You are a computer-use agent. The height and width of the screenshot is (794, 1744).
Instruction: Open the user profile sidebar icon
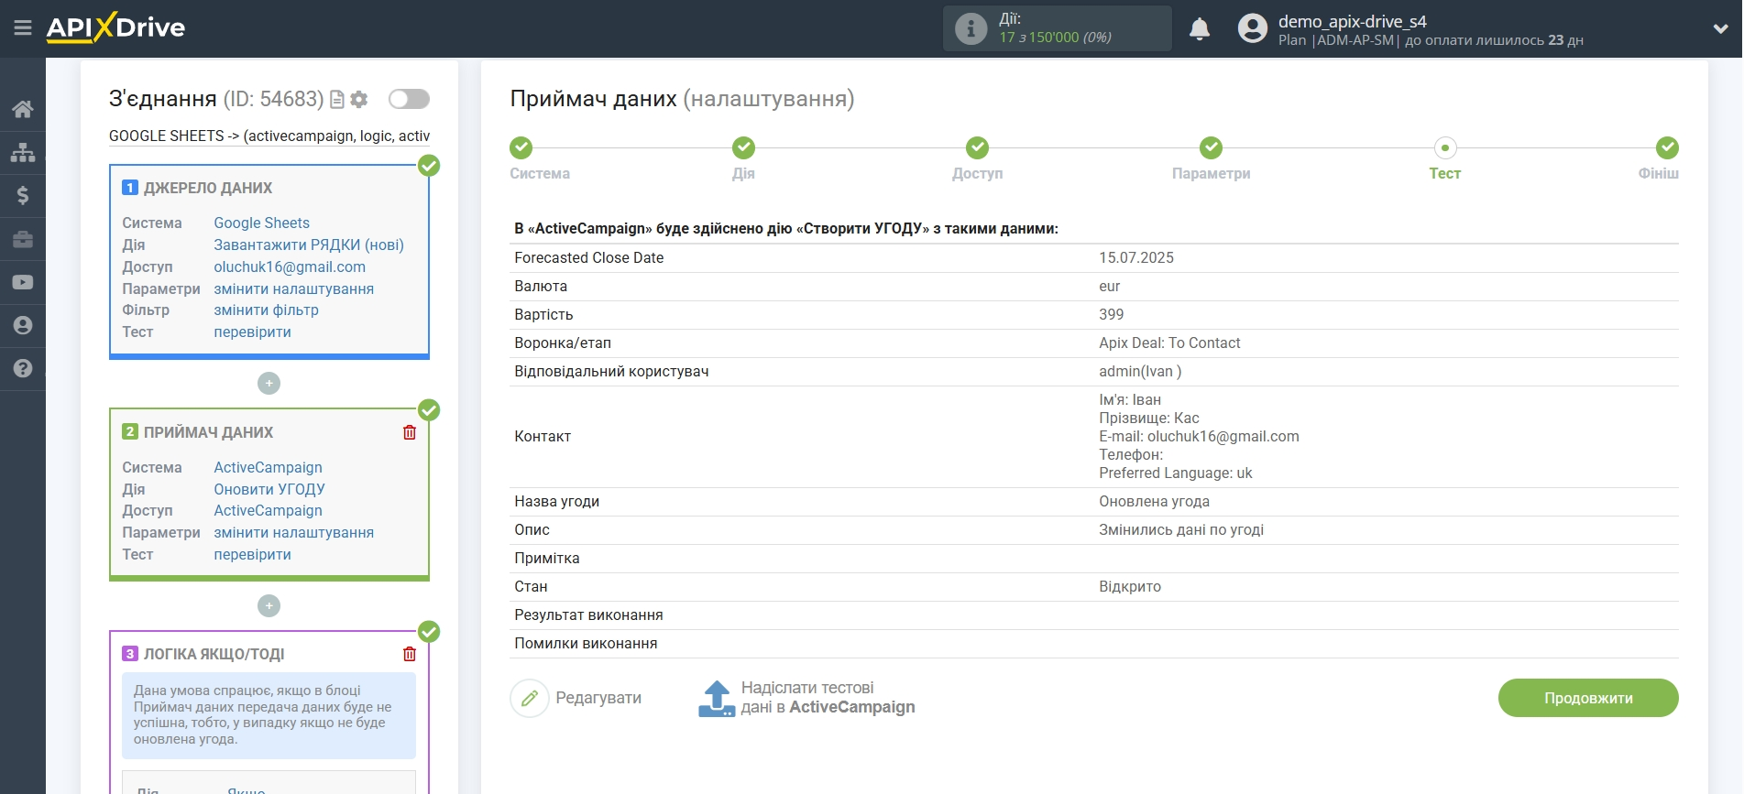(x=23, y=325)
